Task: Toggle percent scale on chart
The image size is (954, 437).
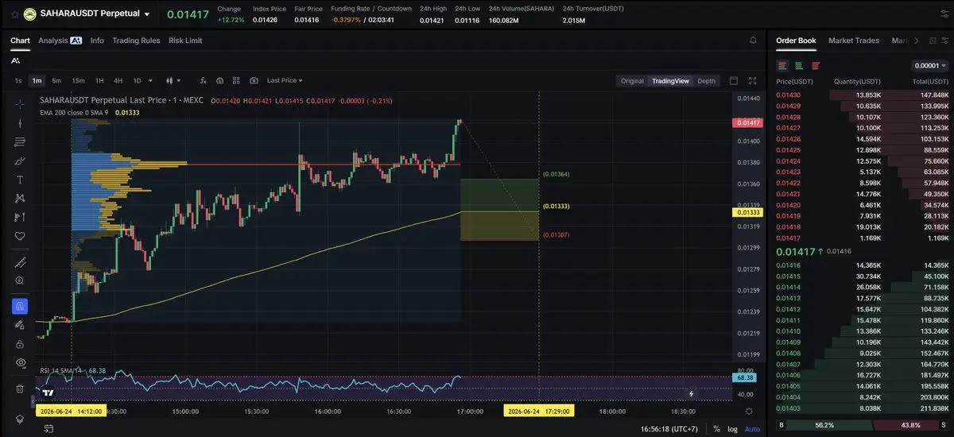Action: 716,428
